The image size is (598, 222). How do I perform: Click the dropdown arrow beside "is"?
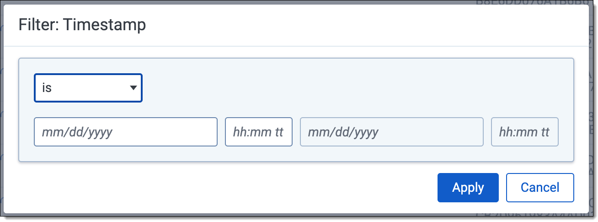[x=133, y=87]
